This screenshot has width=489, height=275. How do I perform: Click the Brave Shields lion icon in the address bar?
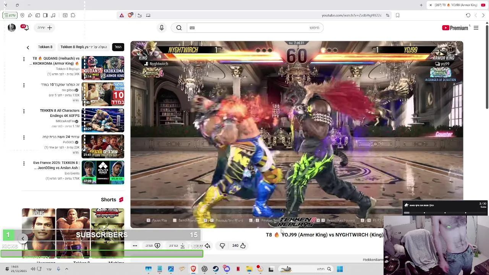pyautogui.click(x=130, y=15)
